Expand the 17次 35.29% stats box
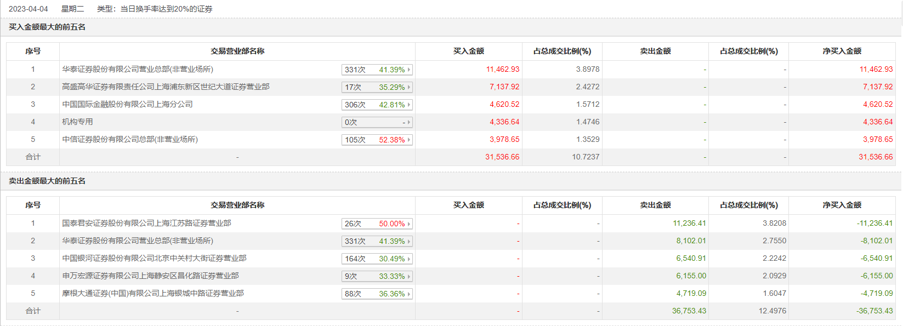903x326 pixels. click(377, 87)
